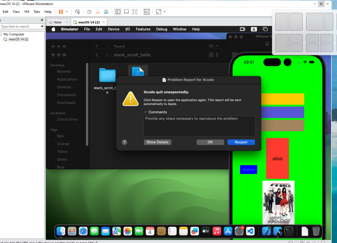The height and width of the screenshot is (243, 337).
Task: Close the macOS 14 (2) tab
Action: tap(104, 22)
